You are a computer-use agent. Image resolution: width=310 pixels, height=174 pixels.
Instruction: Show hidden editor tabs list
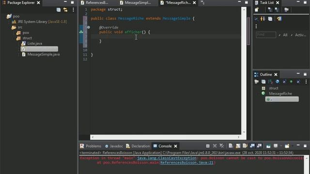pyautogui.click(x=202, y=2)
